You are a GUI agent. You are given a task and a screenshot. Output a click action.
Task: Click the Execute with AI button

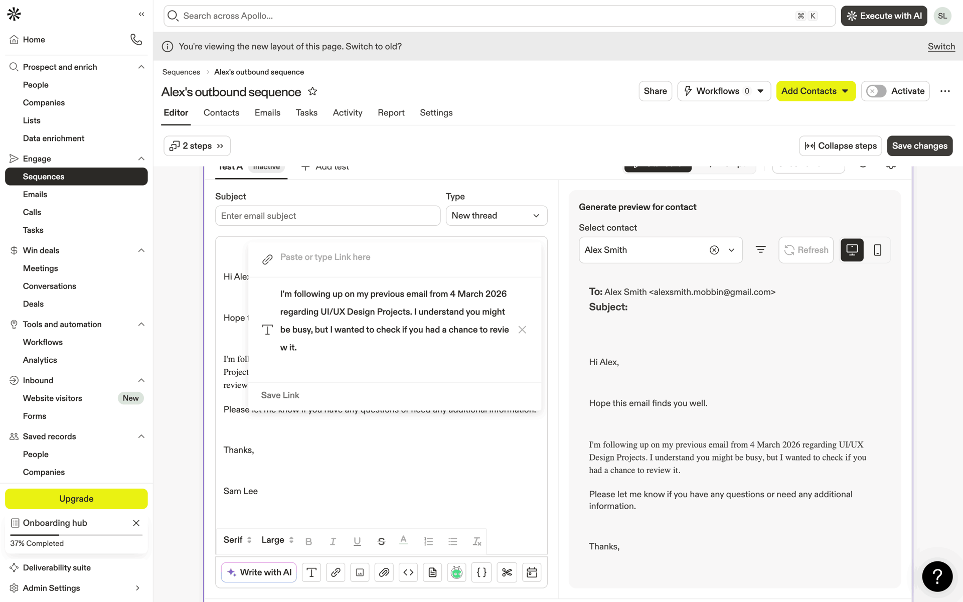click(884, 16)
